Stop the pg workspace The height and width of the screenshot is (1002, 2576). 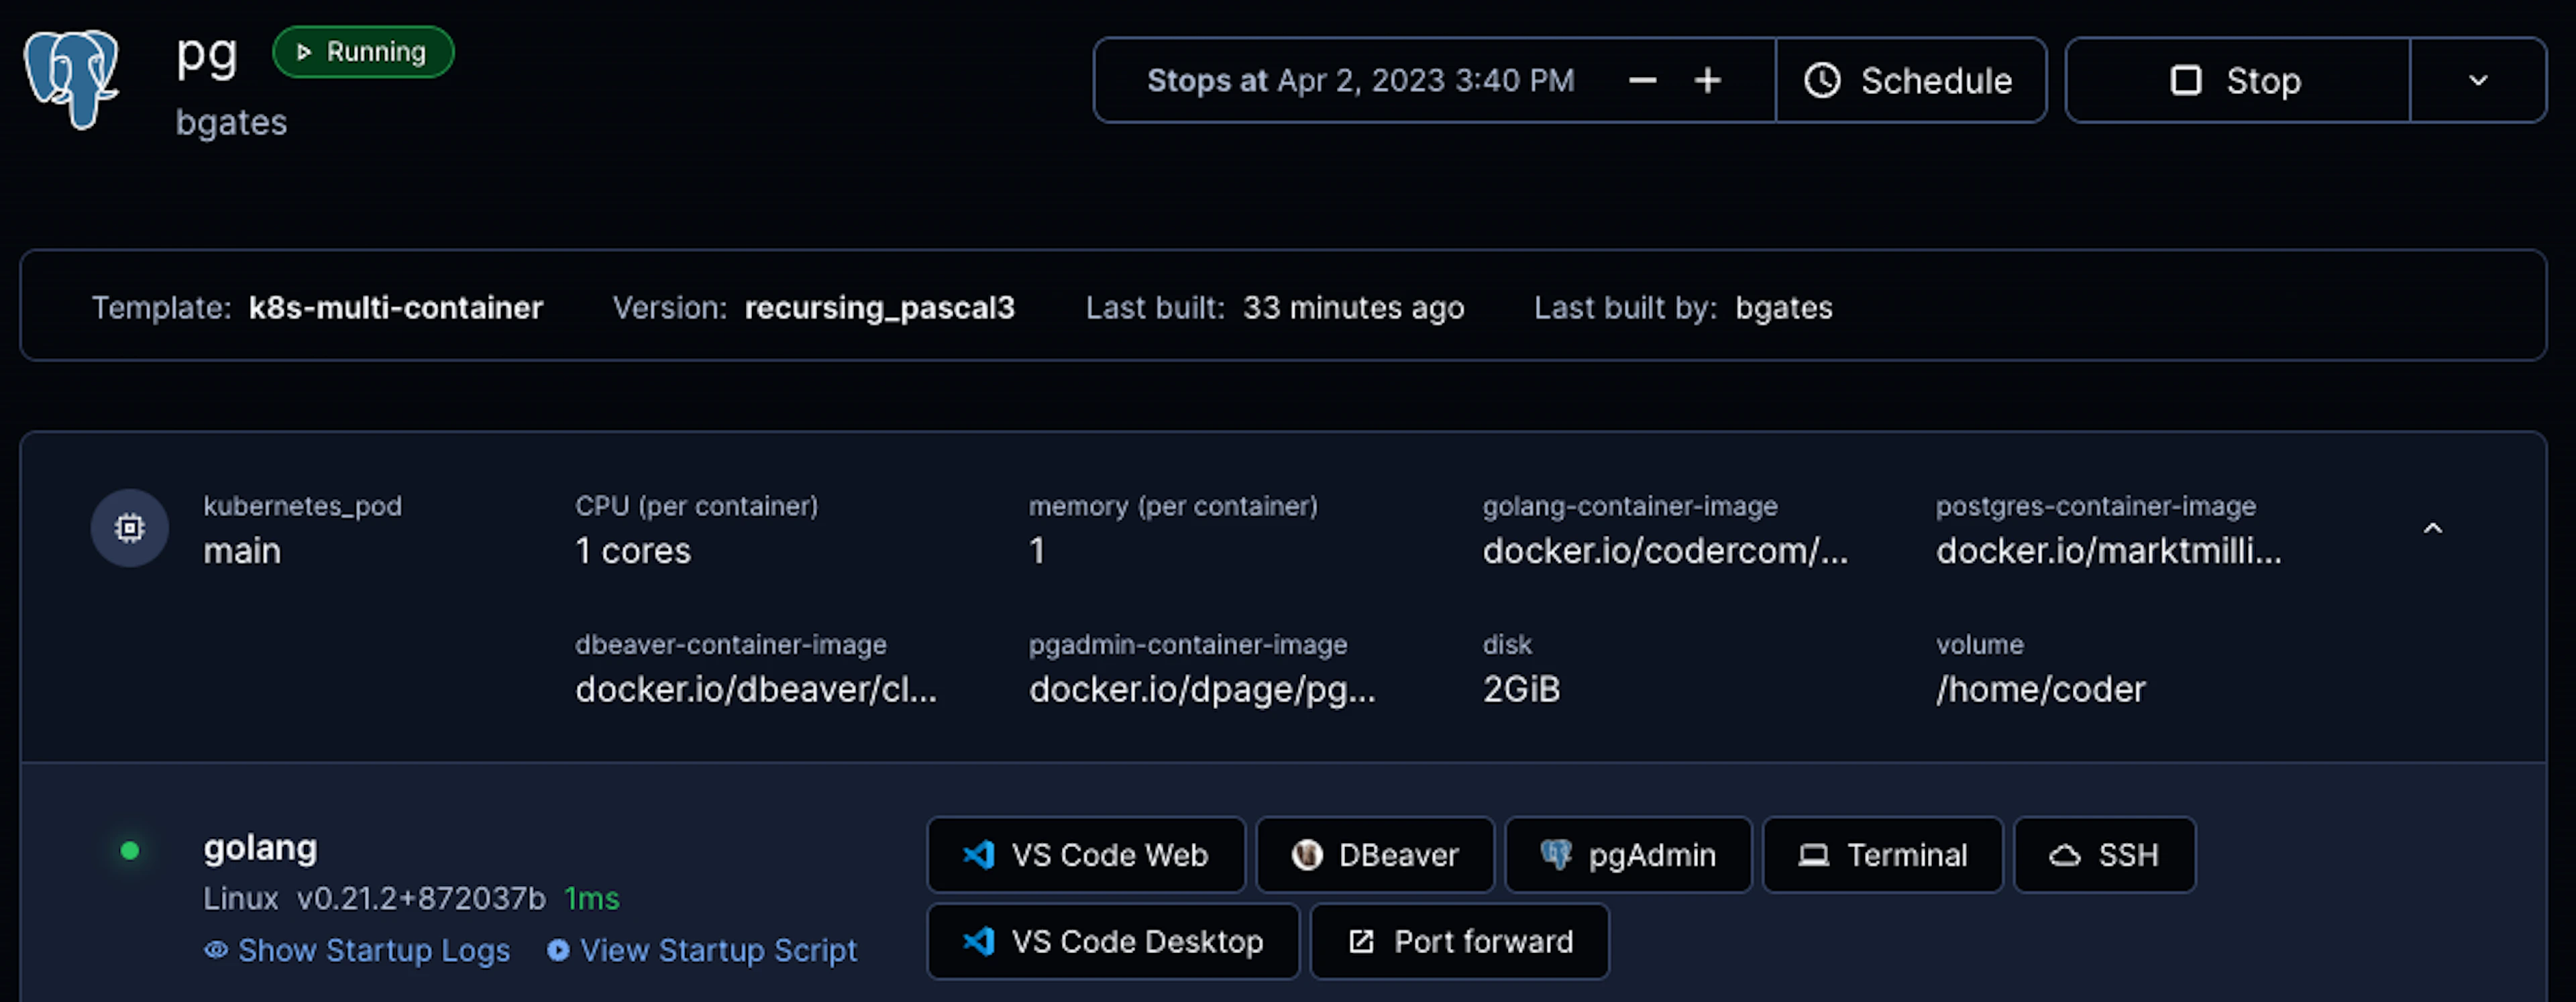pyautogui.click(x=2238, y=80)
